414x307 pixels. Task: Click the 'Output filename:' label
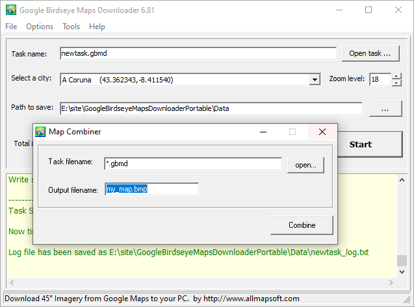73,190
